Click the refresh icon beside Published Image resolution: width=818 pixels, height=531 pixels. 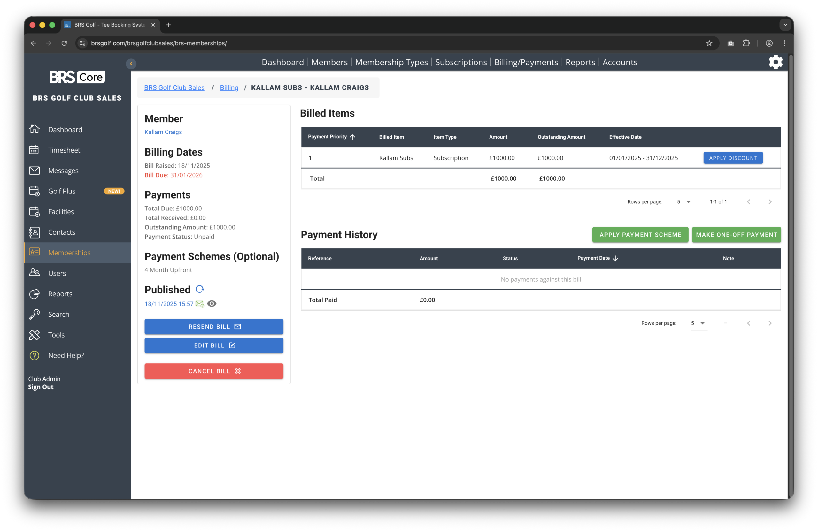click(200, 289)
